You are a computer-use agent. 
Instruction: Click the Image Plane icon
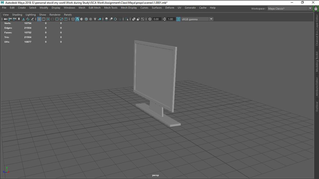coord(23,19)
